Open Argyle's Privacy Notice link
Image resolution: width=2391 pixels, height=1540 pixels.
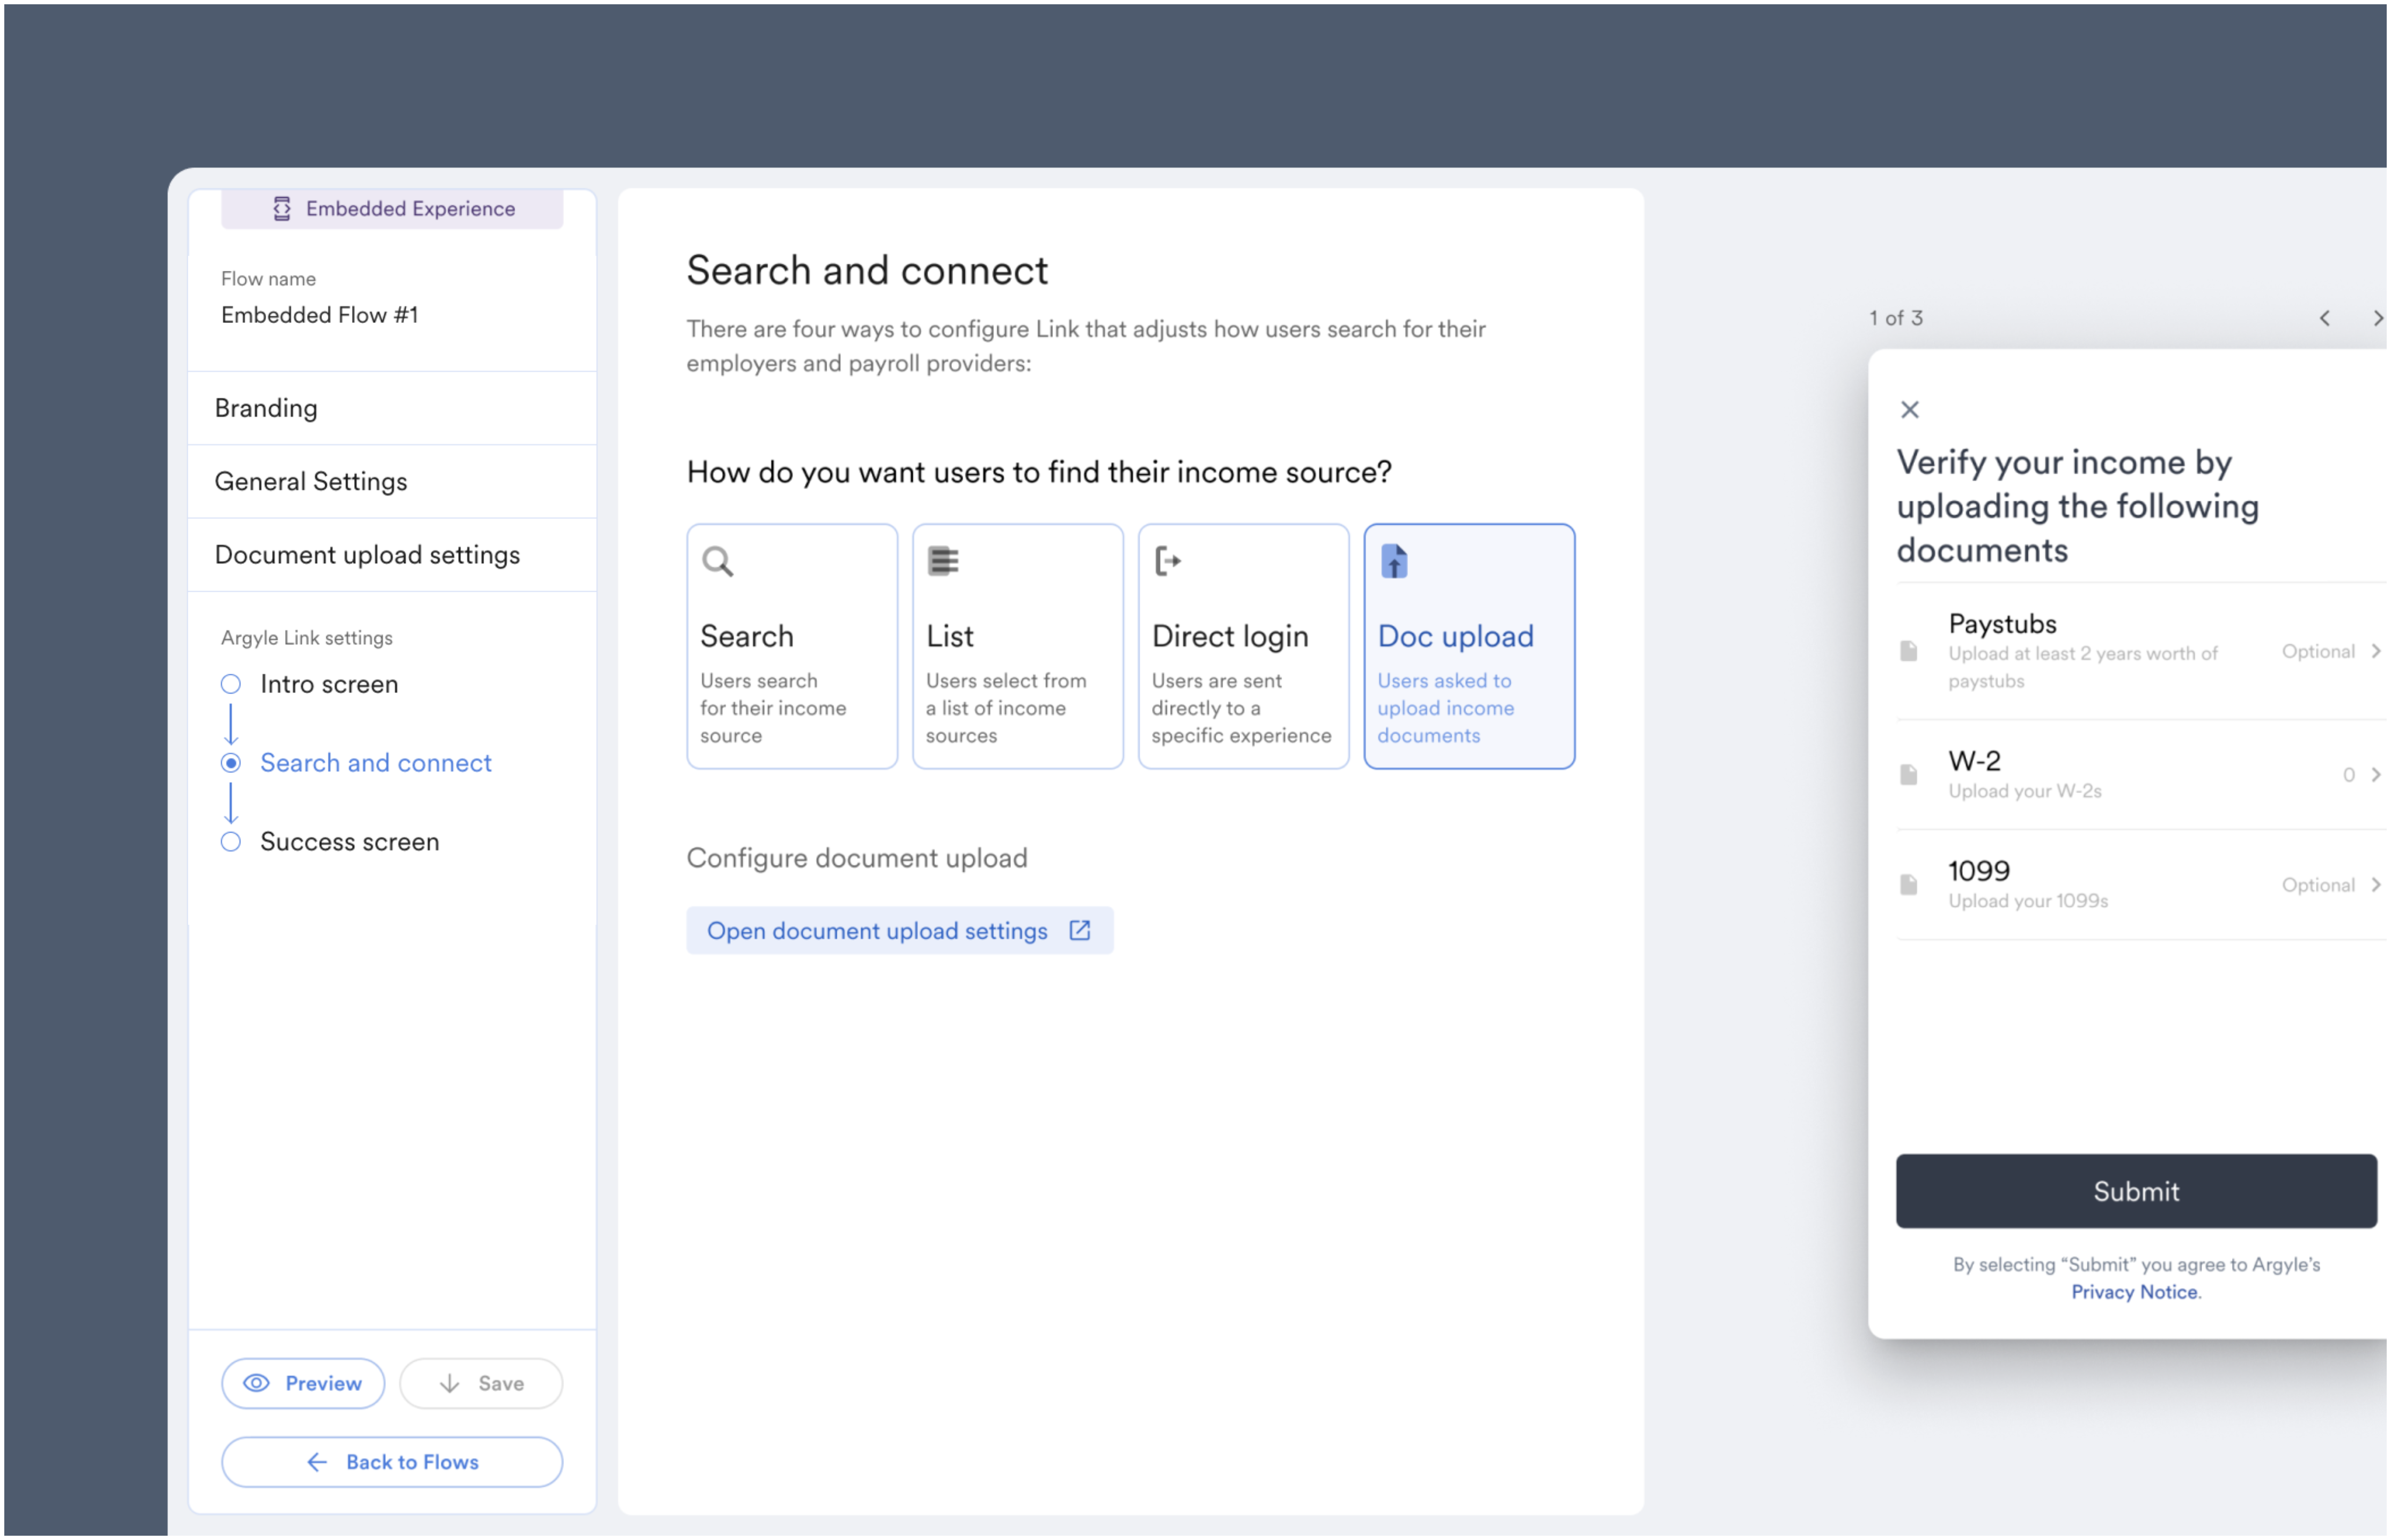pos(2134,1292)
